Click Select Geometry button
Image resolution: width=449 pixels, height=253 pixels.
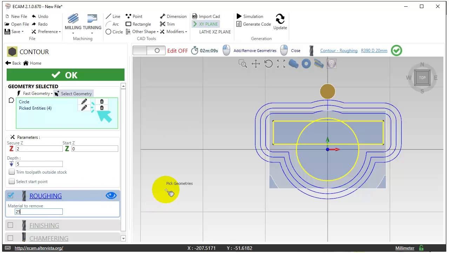pyautogui.click(x=73, y=93)
